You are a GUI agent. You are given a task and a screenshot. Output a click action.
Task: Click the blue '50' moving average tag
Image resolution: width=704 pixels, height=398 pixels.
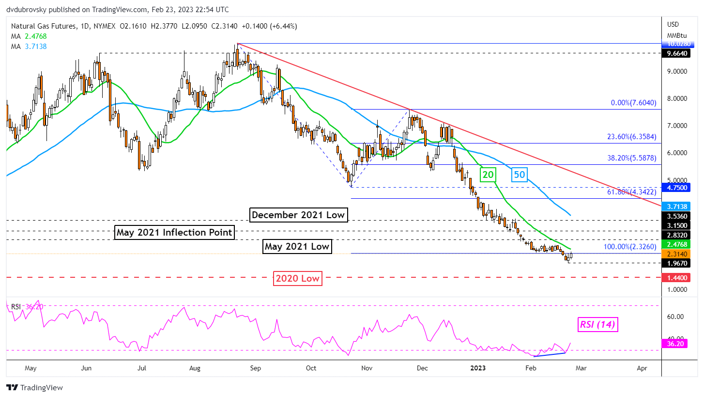[x=519, y=175]
